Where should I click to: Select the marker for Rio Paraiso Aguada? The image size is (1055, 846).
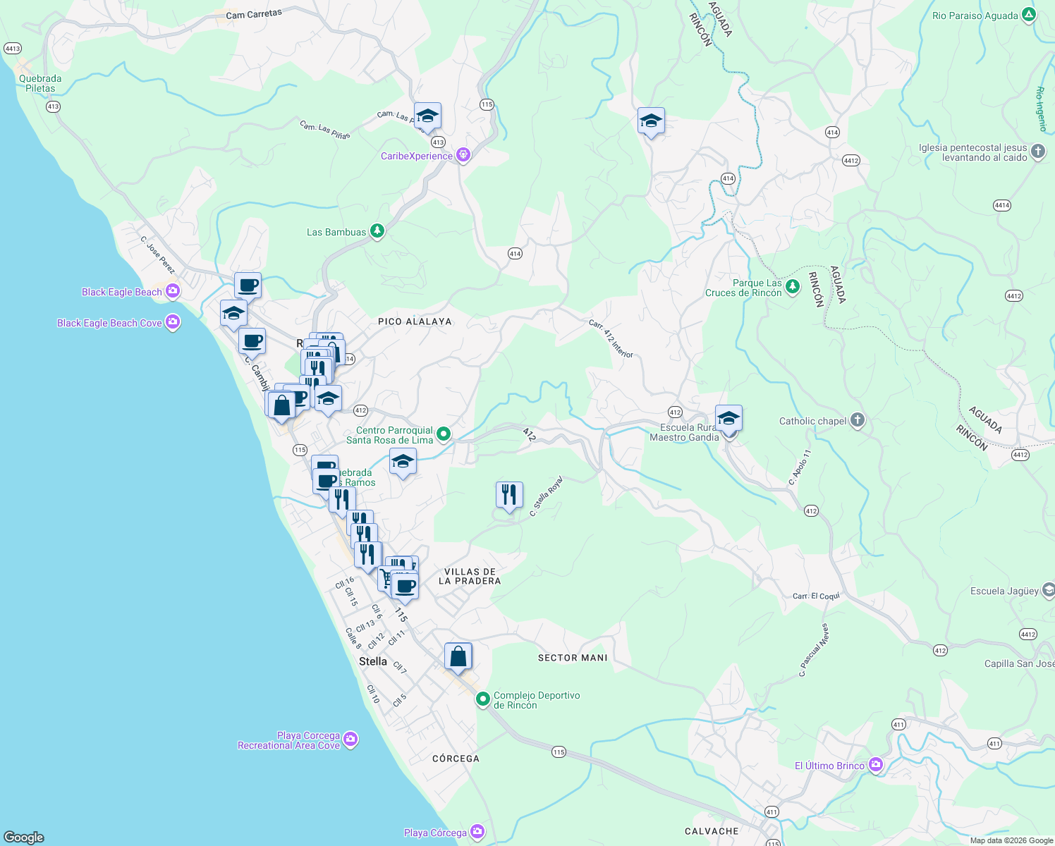click(x=1029, y=14)
